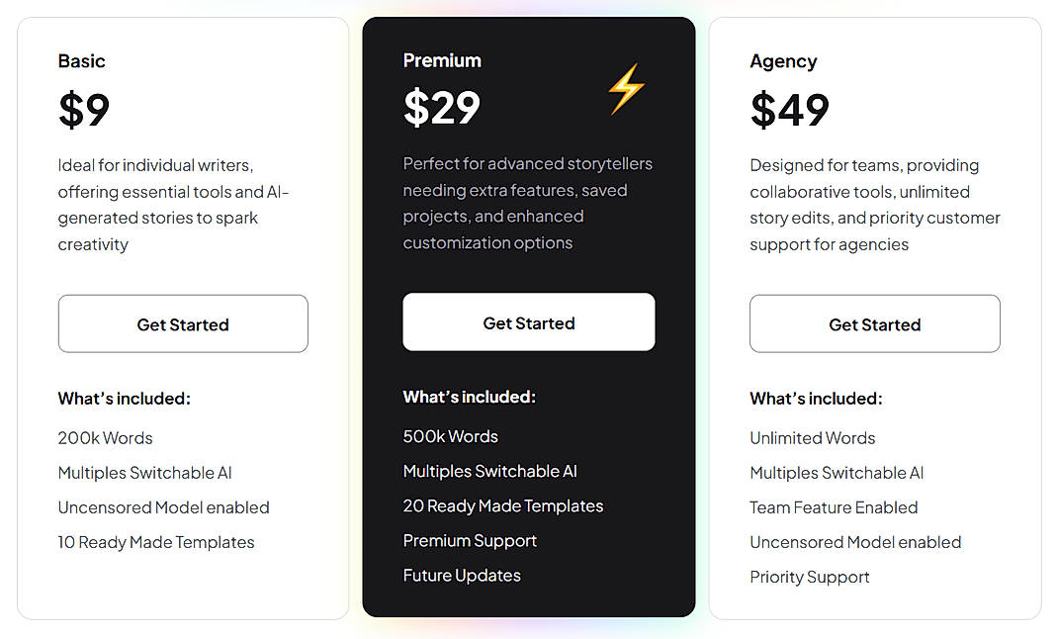
Task: Click the $9 price text
Action: 83,109
